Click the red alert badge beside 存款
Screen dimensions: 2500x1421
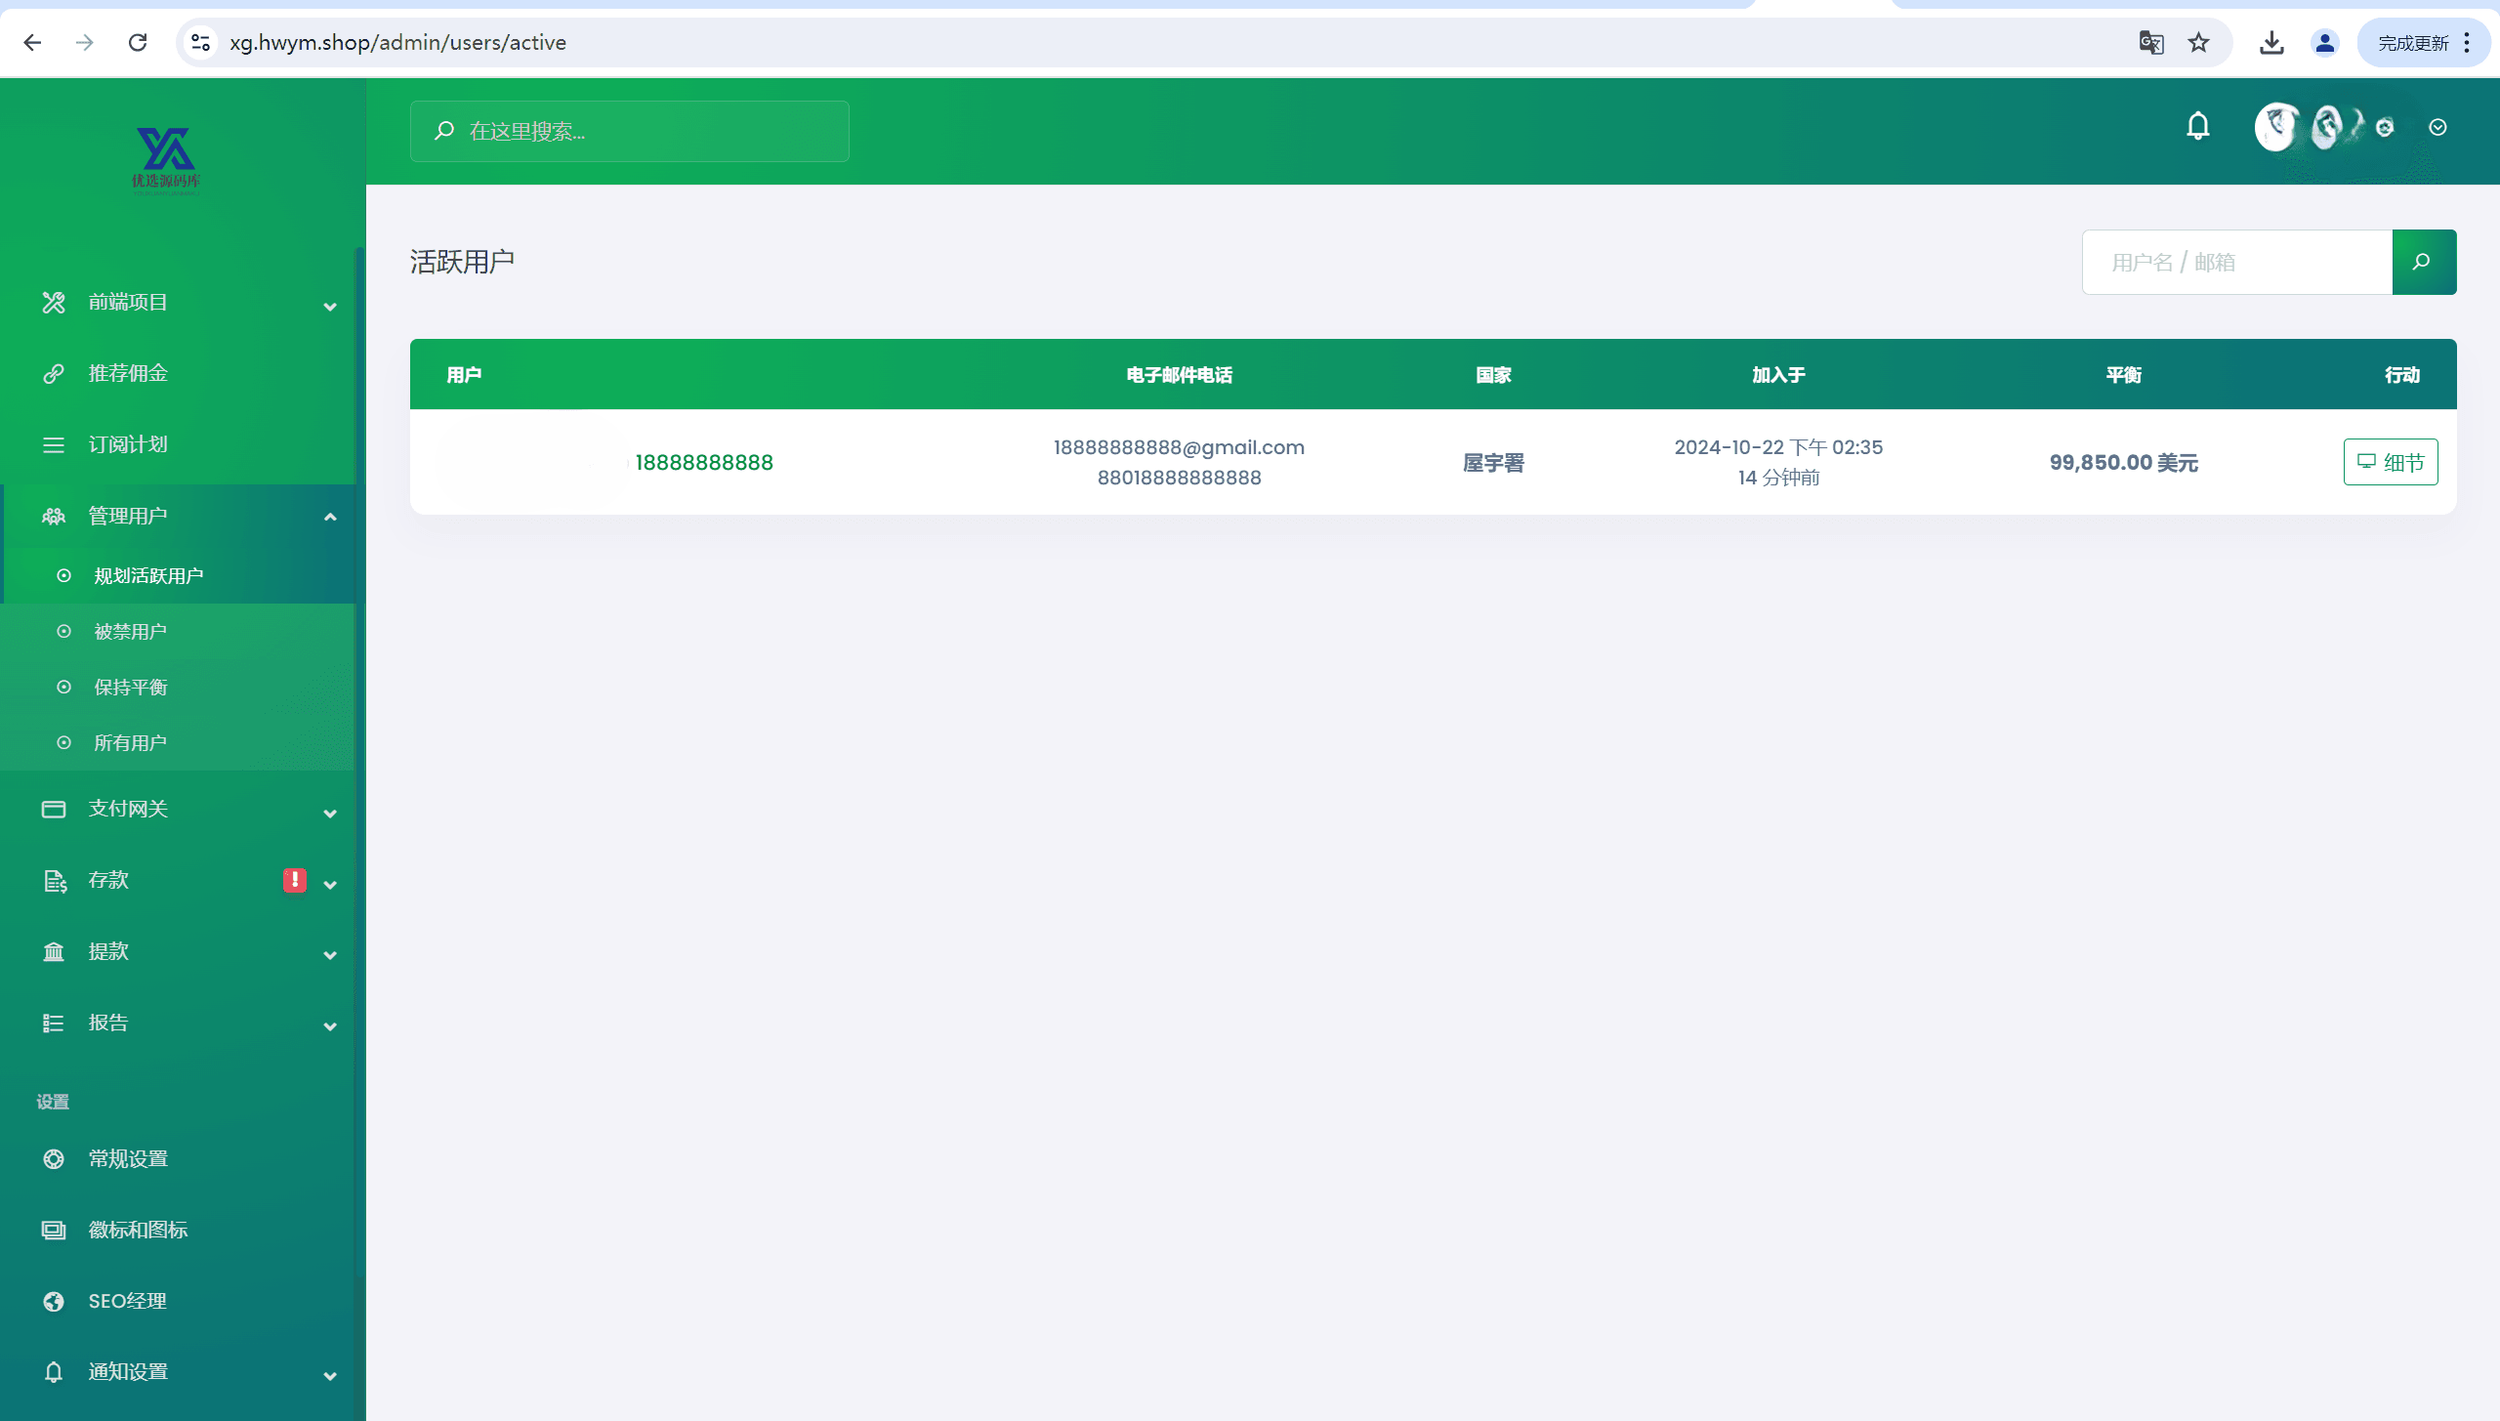[x=294, y=880]
